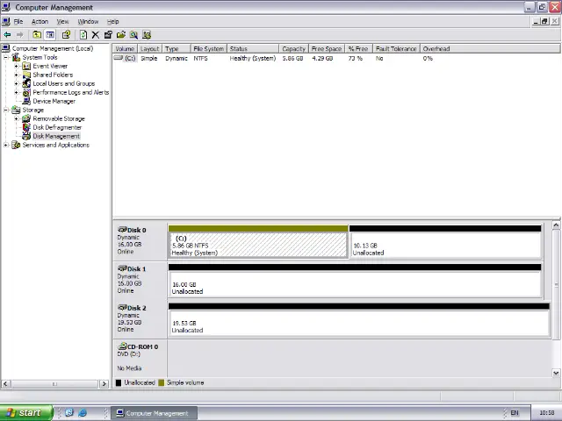Click the Refresh toolbar icon
Viewport: 562px width, 421px height.
[83, 35]
